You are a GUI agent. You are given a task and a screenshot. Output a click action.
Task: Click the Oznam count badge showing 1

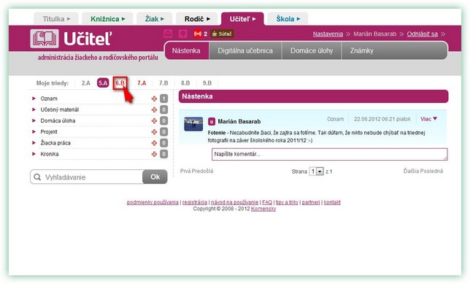[x=163, y=99]
